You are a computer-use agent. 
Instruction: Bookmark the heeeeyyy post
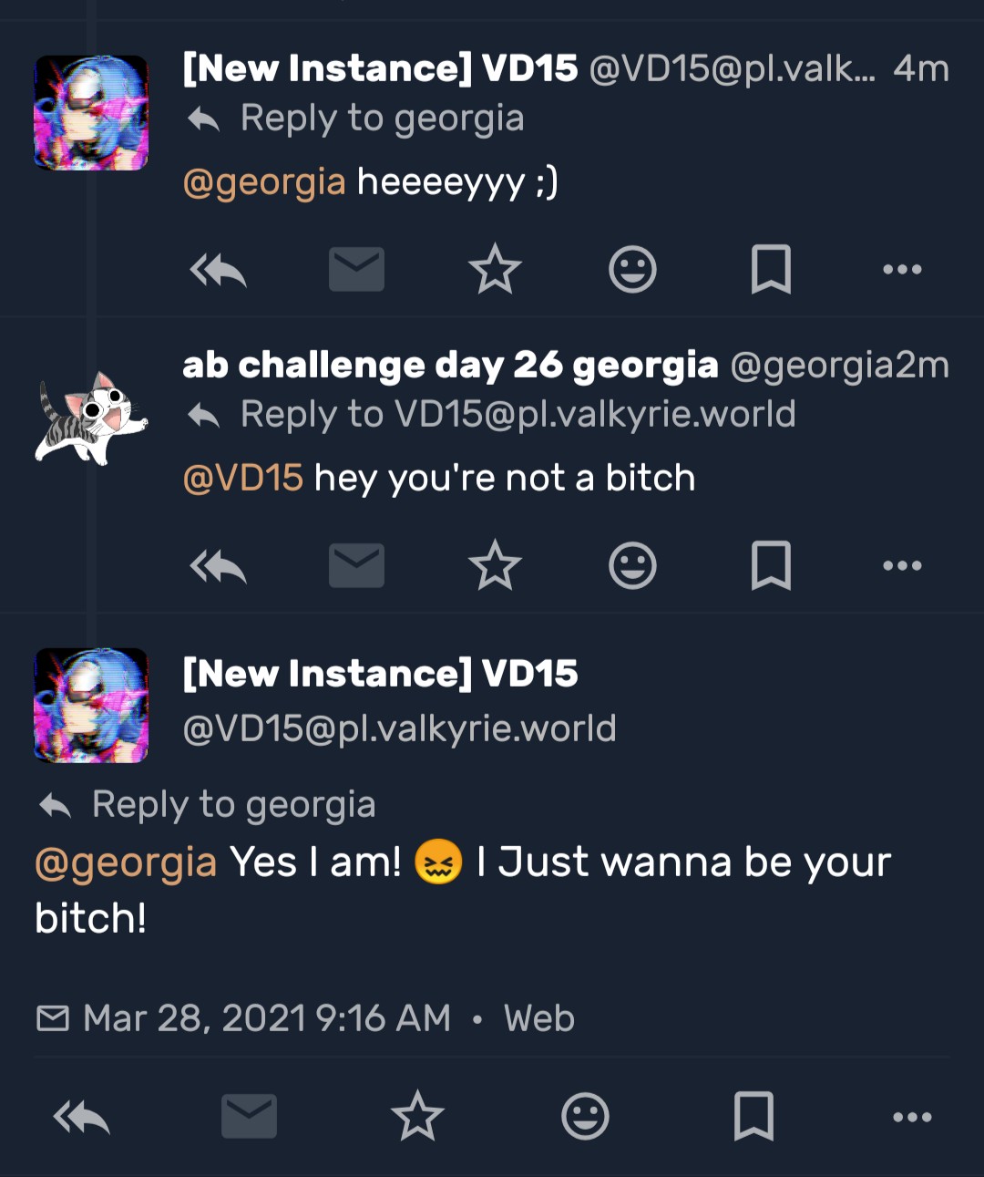[x=771, y=270]
